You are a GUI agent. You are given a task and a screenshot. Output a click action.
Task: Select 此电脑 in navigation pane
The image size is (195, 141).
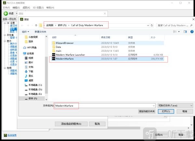point(31,53)
